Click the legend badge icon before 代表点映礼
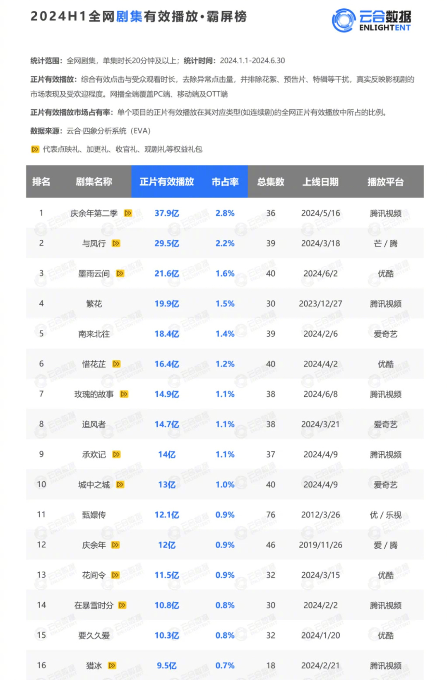Image resolution: width=447 pixels, height=680 pixels. coord(35,149)
